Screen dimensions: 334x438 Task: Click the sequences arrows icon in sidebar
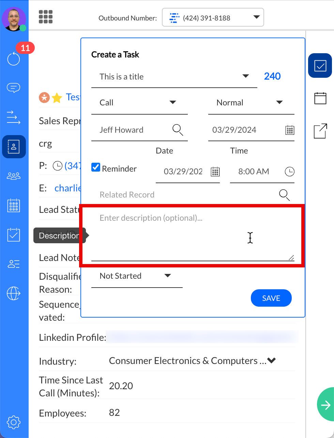(x=14, y=117)
